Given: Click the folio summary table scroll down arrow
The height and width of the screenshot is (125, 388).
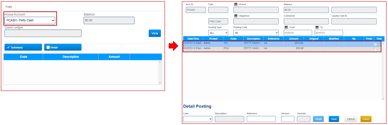Looking at the screenshot, I should click(x=160, y=83).
